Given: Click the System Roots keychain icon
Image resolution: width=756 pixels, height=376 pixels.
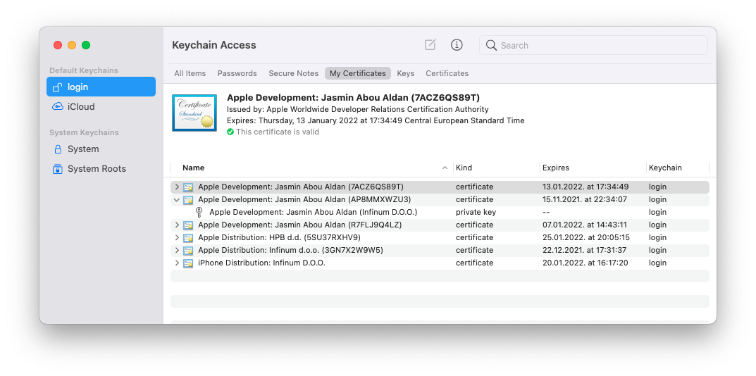Looking at the screenshot, I should (x=58, y=169).
